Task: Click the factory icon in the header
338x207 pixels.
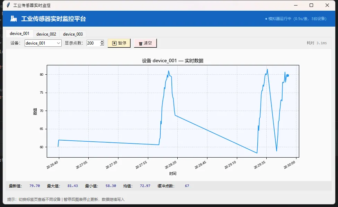Action: click(14, 19)
